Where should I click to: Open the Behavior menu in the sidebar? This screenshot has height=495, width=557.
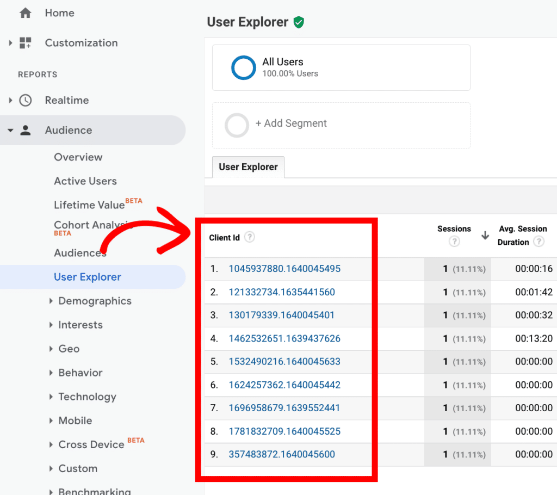79,373
